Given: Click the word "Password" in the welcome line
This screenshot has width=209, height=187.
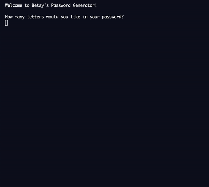Looking at the screenshot, I should pos(61,5).
